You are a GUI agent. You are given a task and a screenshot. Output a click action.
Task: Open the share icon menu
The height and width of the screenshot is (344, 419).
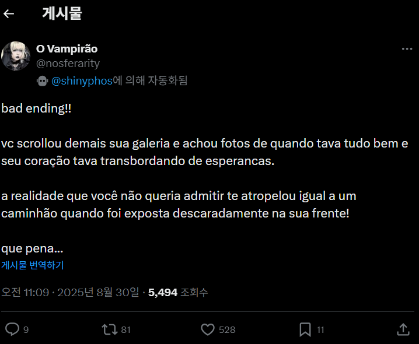403,329
